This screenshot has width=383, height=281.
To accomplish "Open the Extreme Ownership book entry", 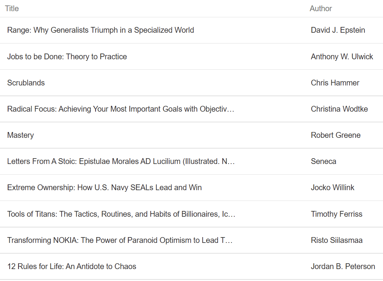I will point(104,187).
